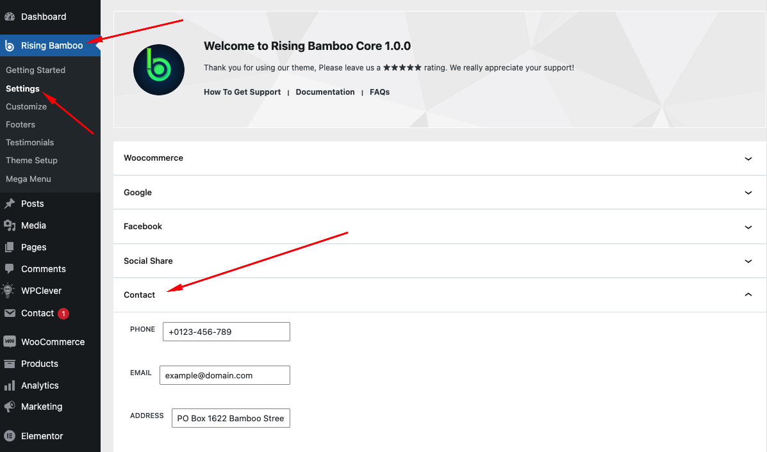Open the How To Get Support link
The width and height of the screenshot is (767, 452).
[x=242, y=92]
